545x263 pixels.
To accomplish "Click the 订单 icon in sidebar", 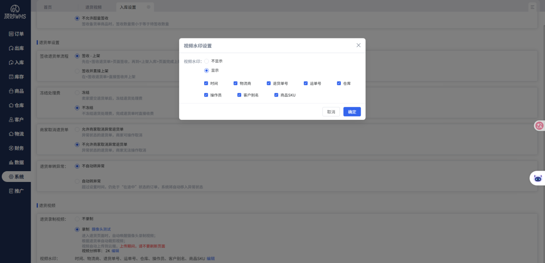I will click(11, 34).
